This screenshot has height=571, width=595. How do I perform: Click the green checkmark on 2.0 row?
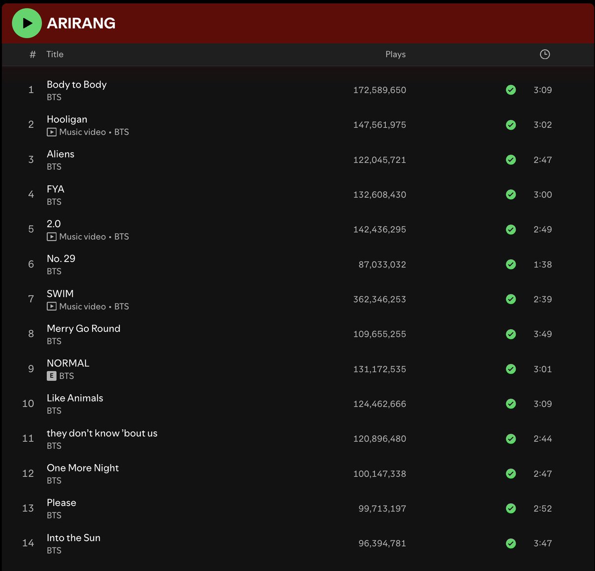tap(511, 229)
